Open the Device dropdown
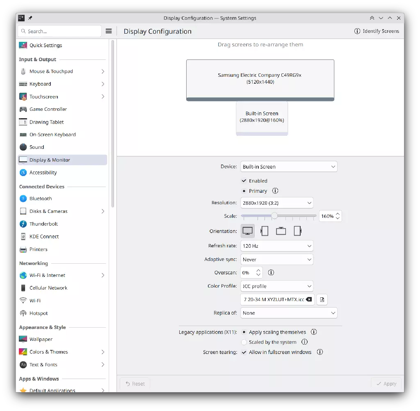The image size is (420, 411). [289, 167]
